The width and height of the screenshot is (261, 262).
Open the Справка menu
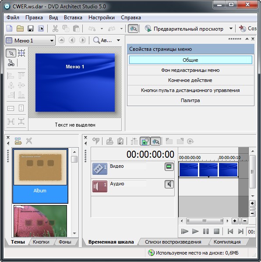pos(131,18)
